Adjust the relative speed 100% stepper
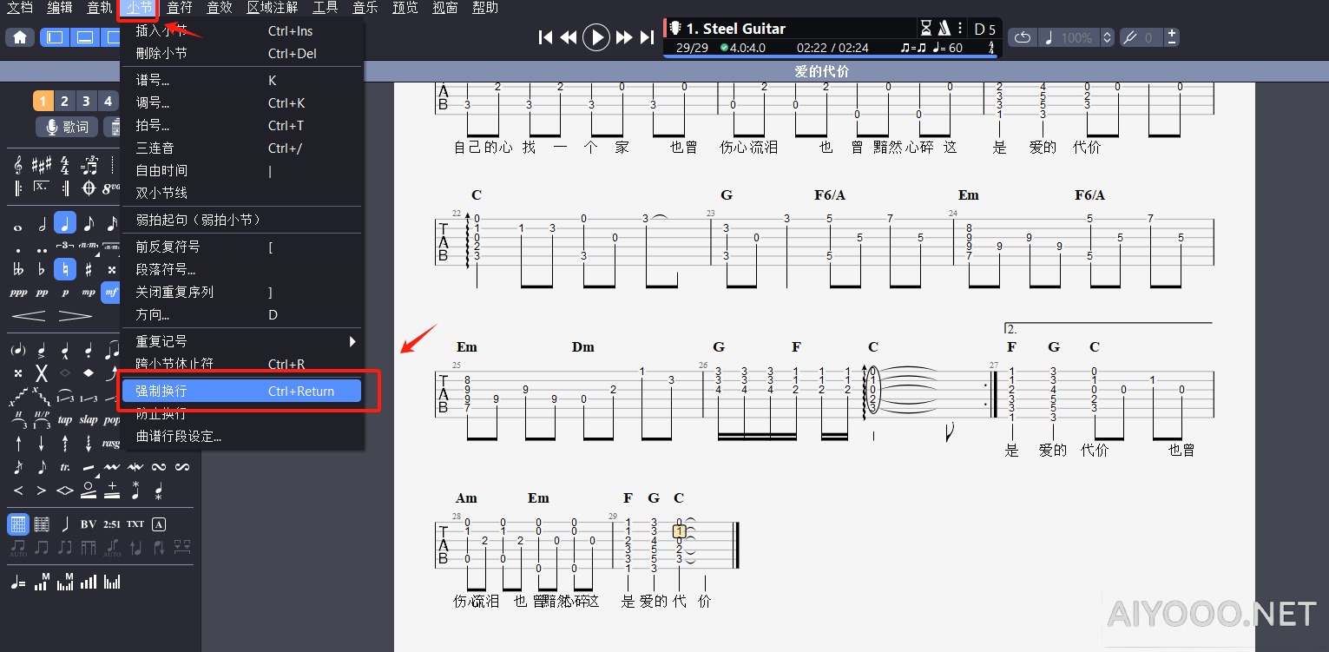 pos(1107,37)
